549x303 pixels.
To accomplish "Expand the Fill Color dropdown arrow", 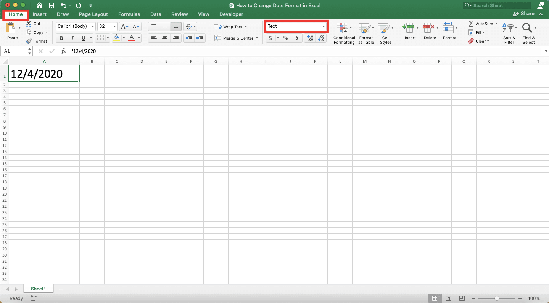I will coord(123,38).
